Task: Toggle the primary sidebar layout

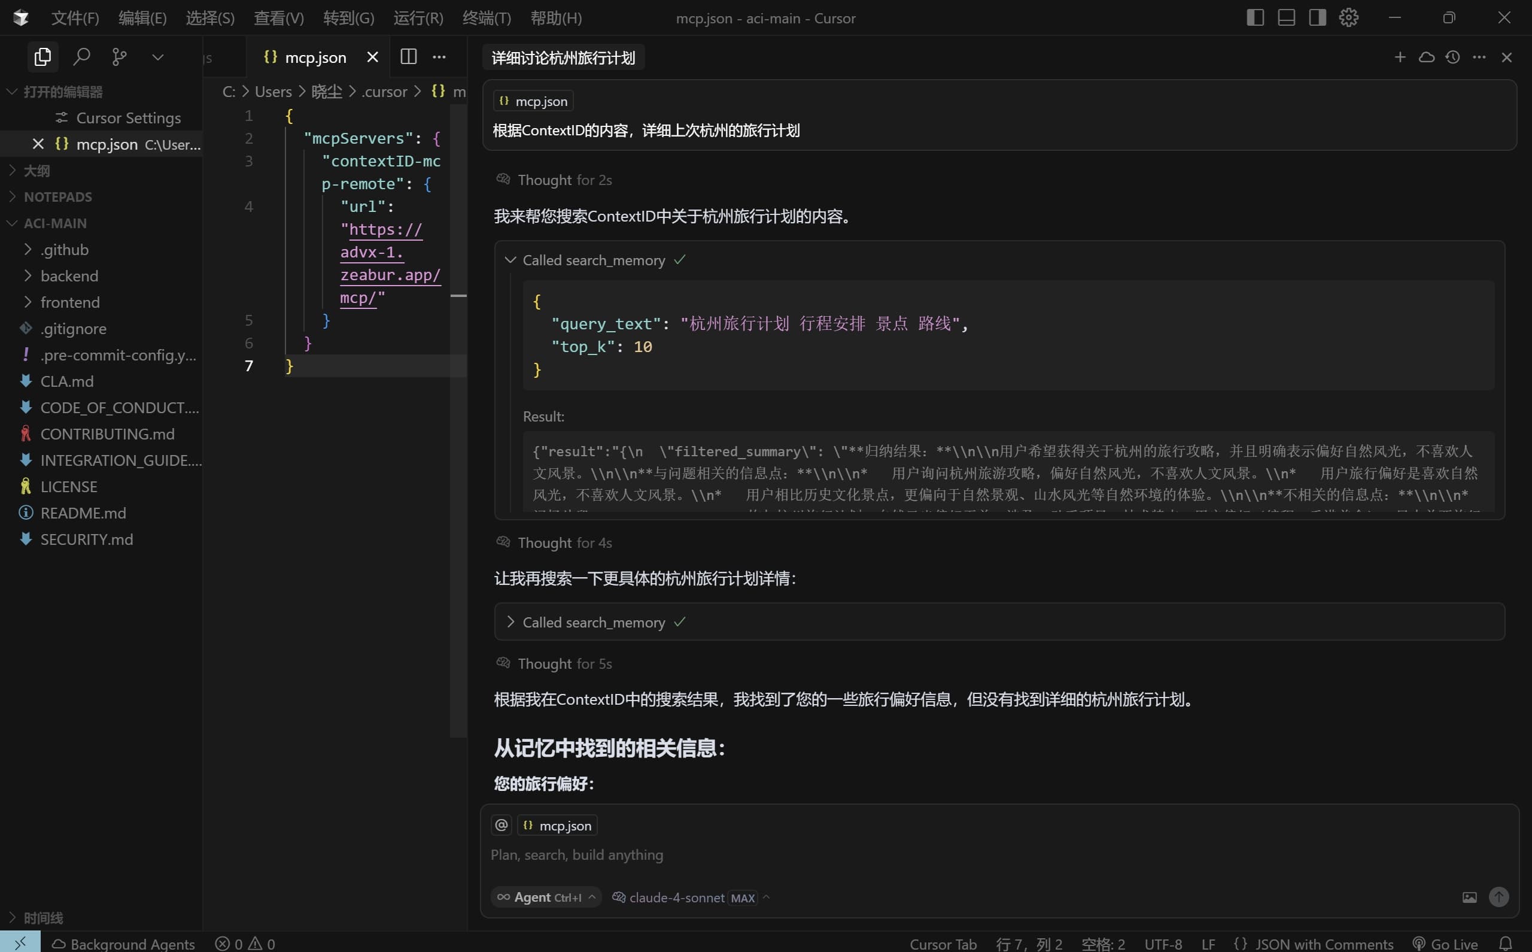Action: (x=1255, y=17)
